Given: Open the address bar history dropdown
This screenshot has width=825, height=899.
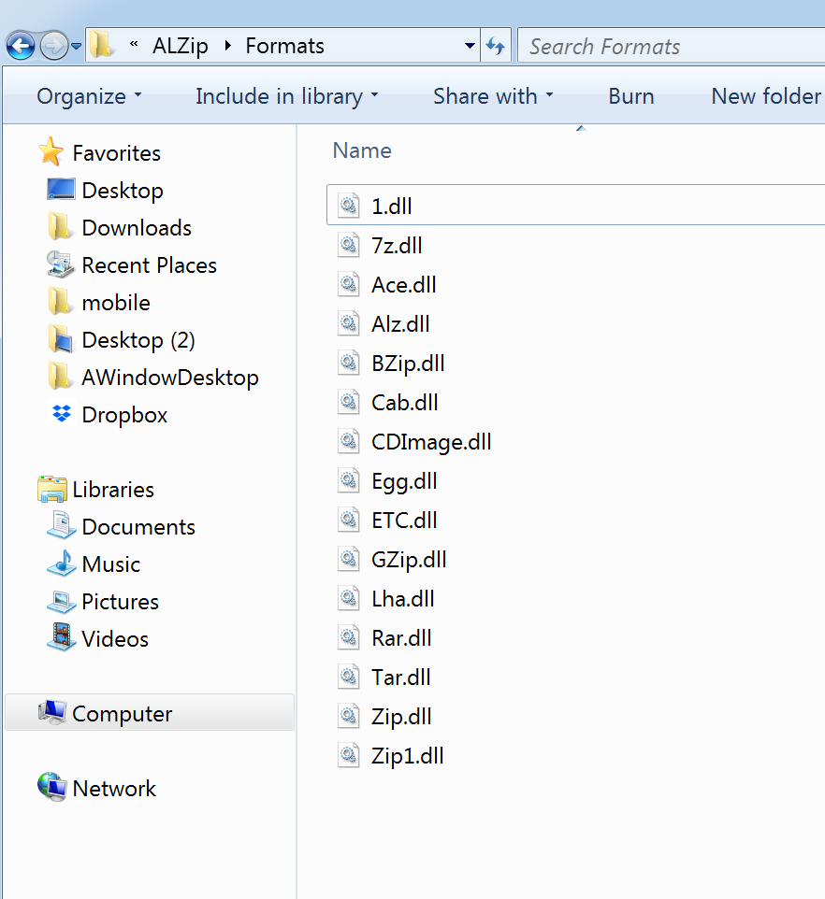Looking at the screenshot, I should pyautogui.click(x=470, y=45).
